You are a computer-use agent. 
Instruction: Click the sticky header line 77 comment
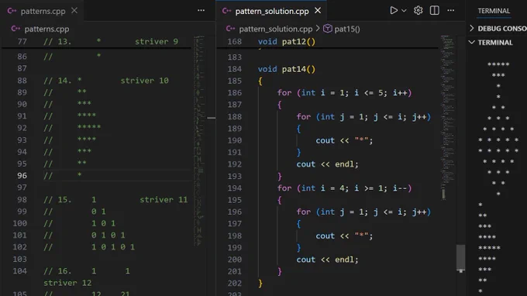coord(111,41)
